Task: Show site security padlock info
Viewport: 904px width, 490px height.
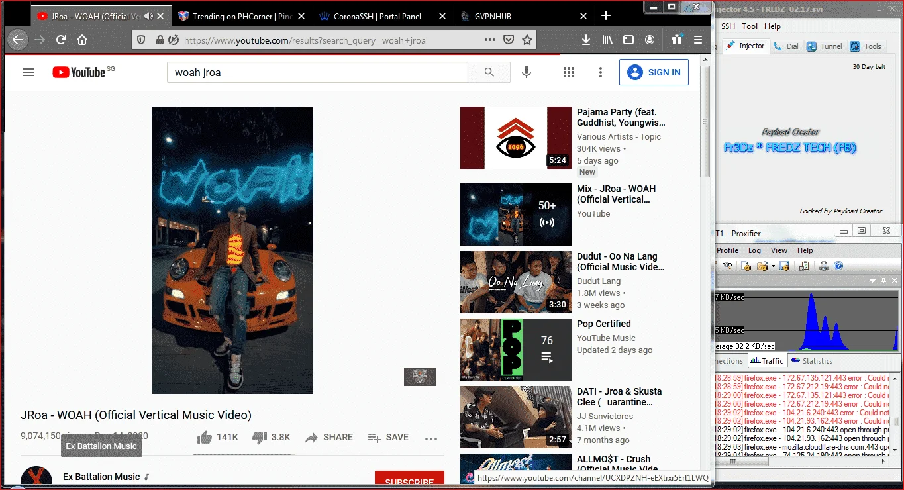Action: point(160,40)
